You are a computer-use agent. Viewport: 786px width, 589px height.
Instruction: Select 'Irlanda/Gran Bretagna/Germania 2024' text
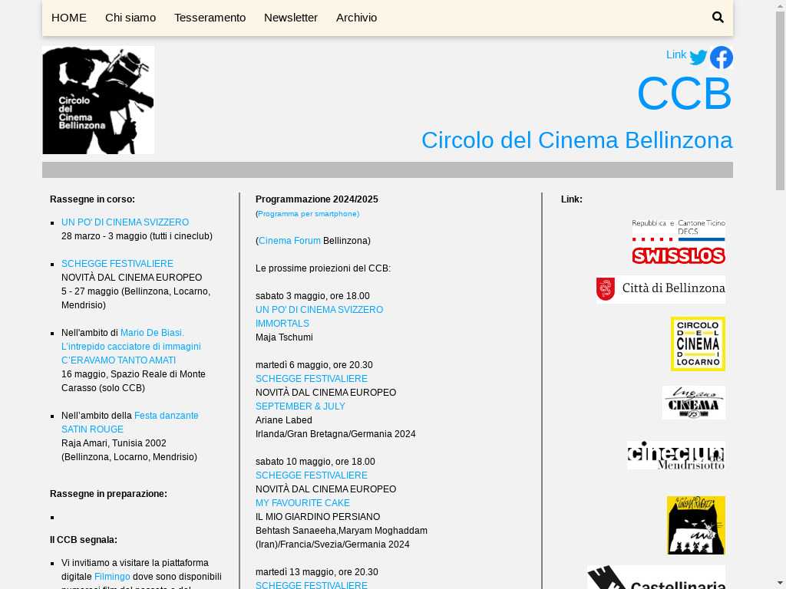tap(335, 434)
